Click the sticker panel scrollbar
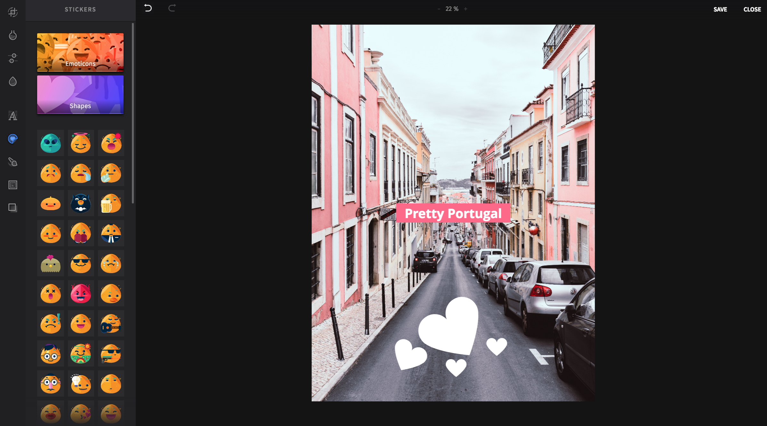This screenshot has height=426, width=767. 133,113
